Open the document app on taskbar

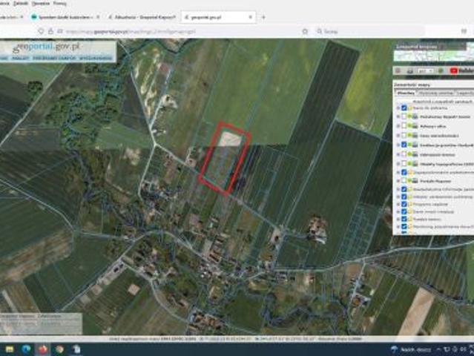pos(76,349)
